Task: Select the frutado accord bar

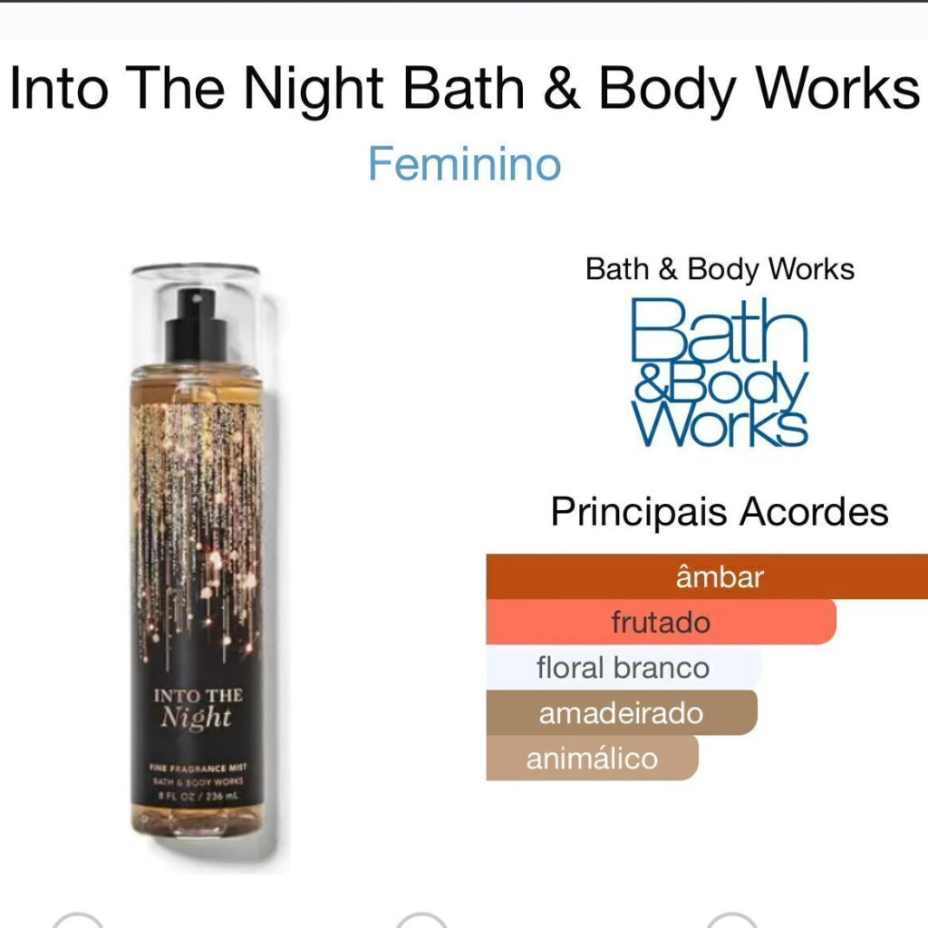Action: click(x=661, y=622)
